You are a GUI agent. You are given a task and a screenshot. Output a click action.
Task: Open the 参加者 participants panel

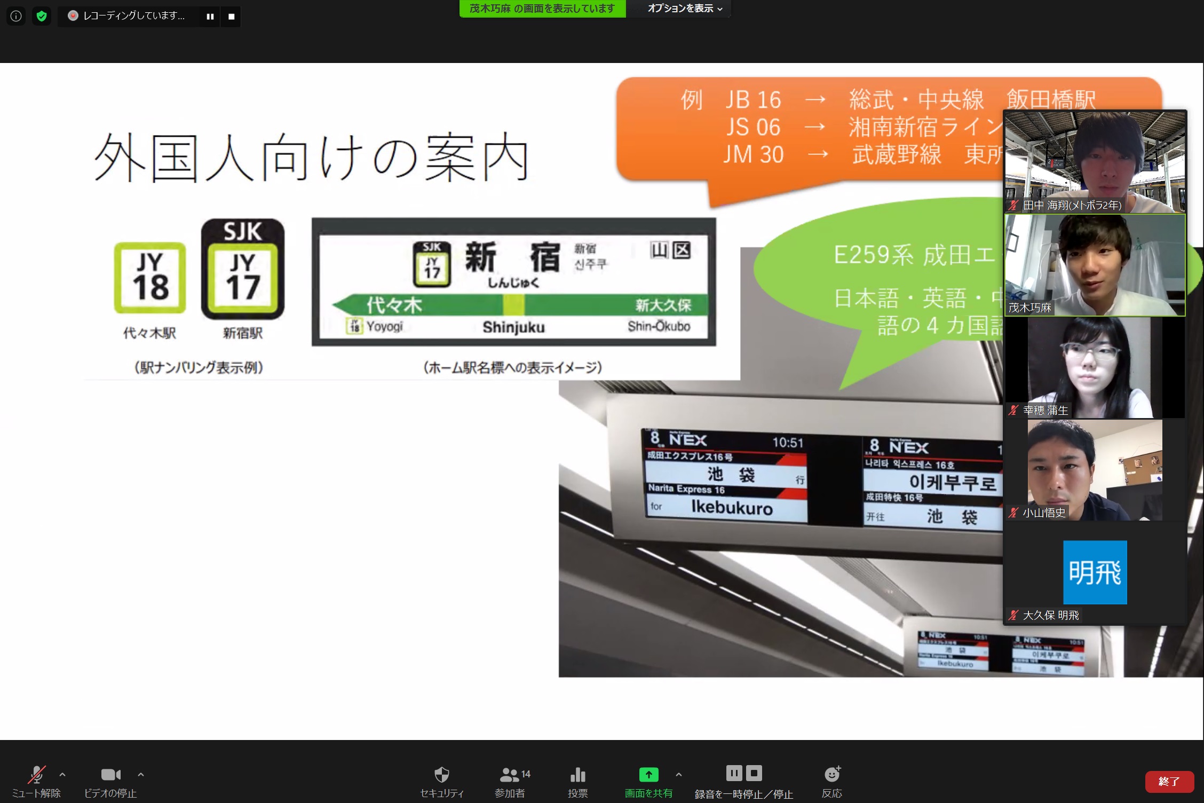(x=510, y=782)
